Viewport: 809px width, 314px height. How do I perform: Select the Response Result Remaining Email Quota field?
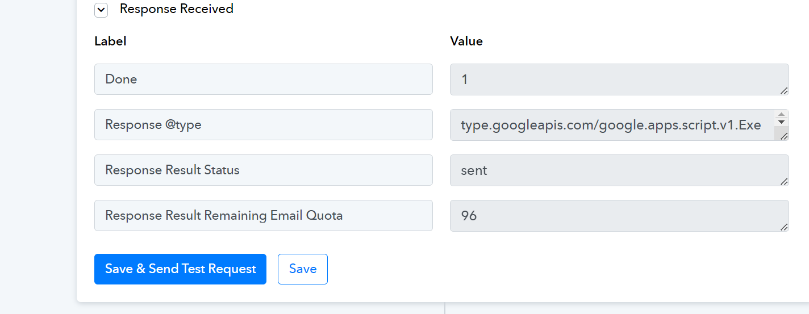pyautogui.click(x=264, y=216)
